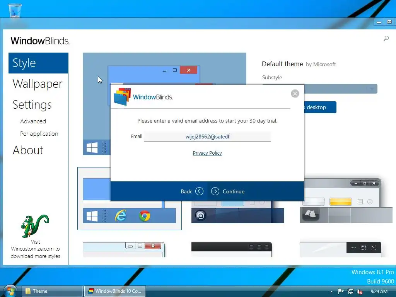Open the Recycle Bin on desktop
The height and width of the screenshot is (297, 396).
pos(15,10)
